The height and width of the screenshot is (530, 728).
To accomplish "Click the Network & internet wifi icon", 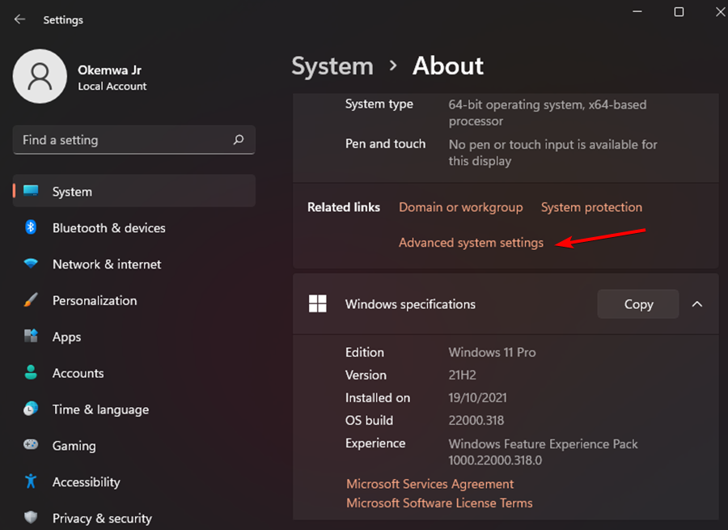I will tap(31, 265).
